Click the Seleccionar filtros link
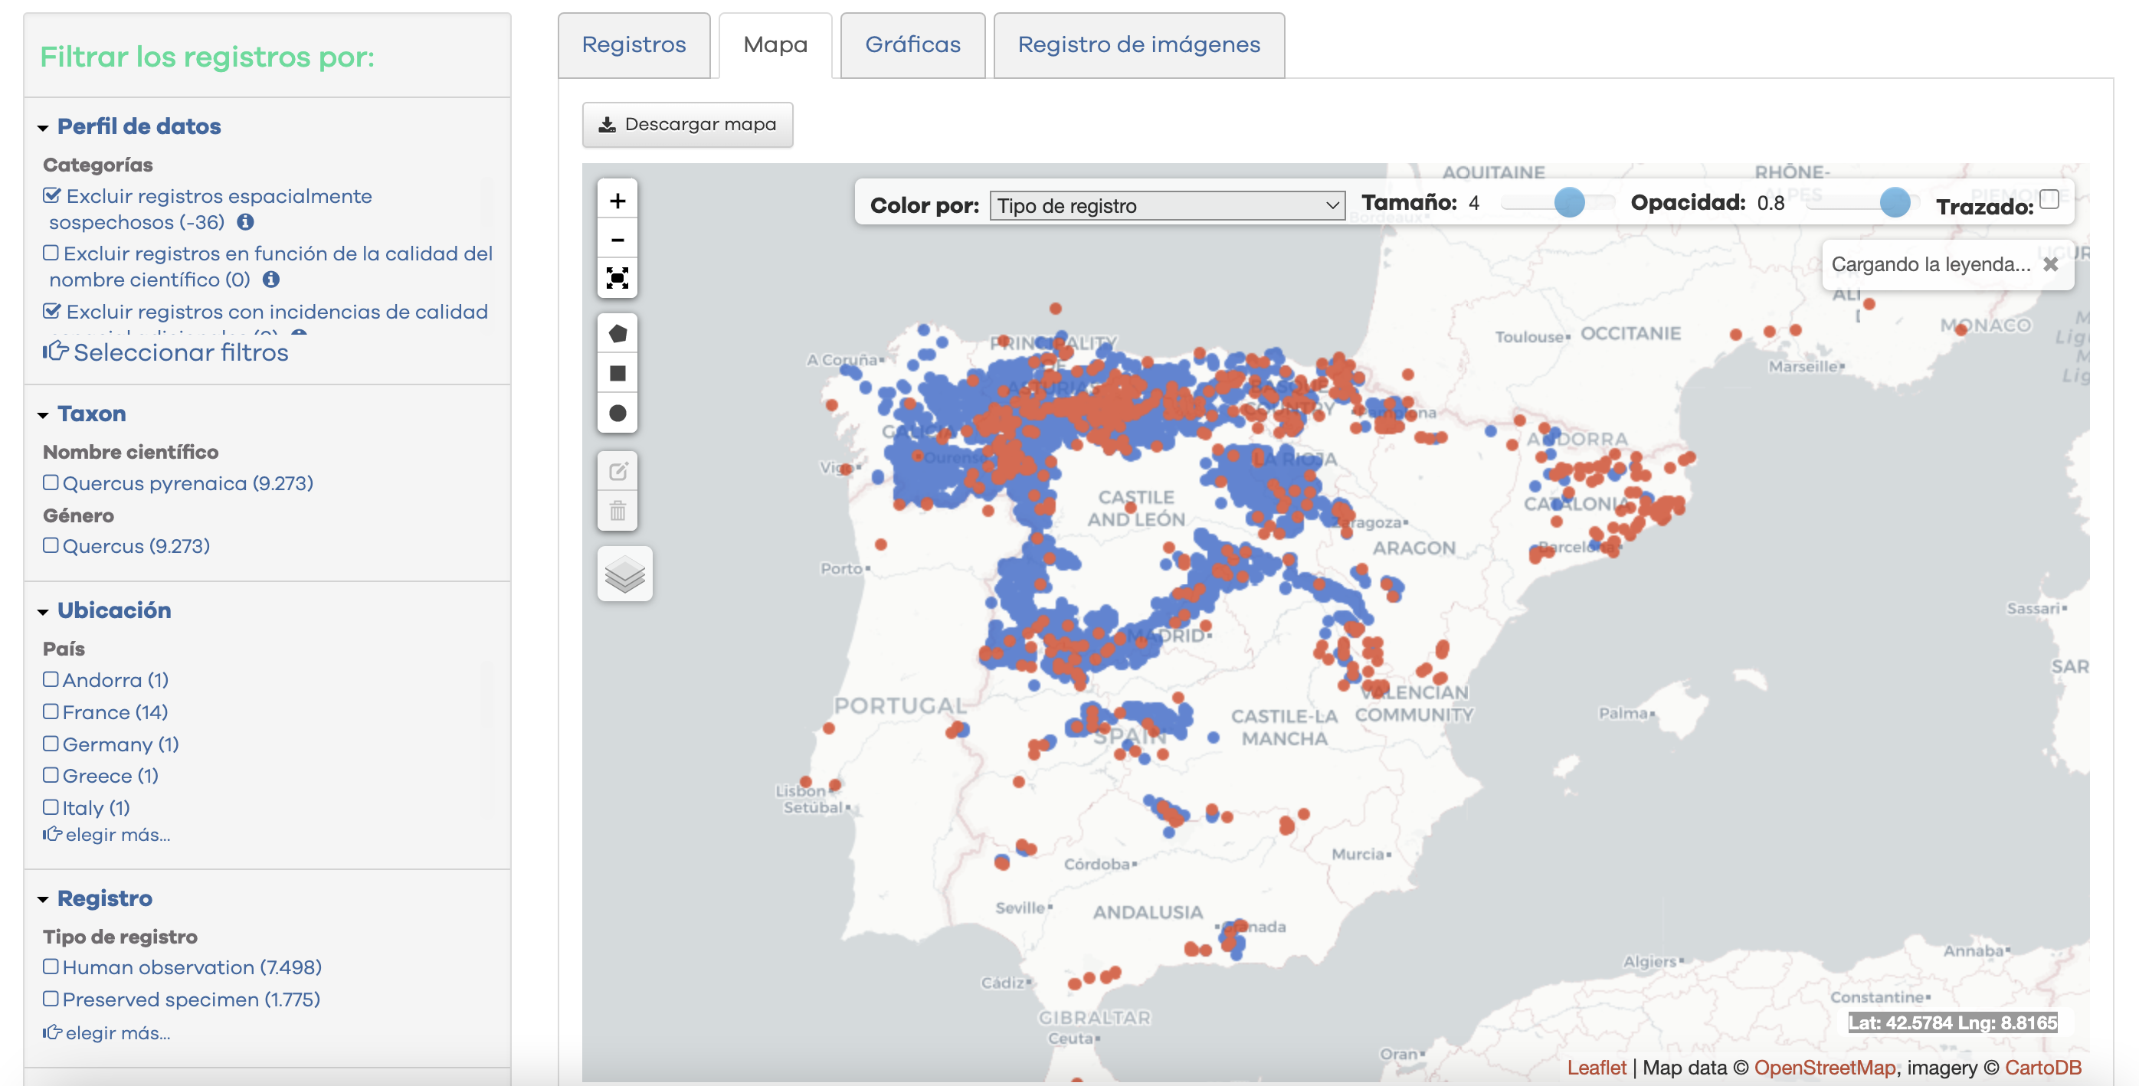Screen dimensions: 2139x1086 coord(180,353)
